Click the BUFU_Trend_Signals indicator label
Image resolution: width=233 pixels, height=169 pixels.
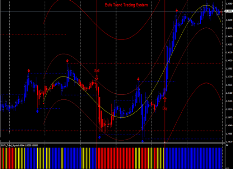pyautogui.click(x=19, y=145)
